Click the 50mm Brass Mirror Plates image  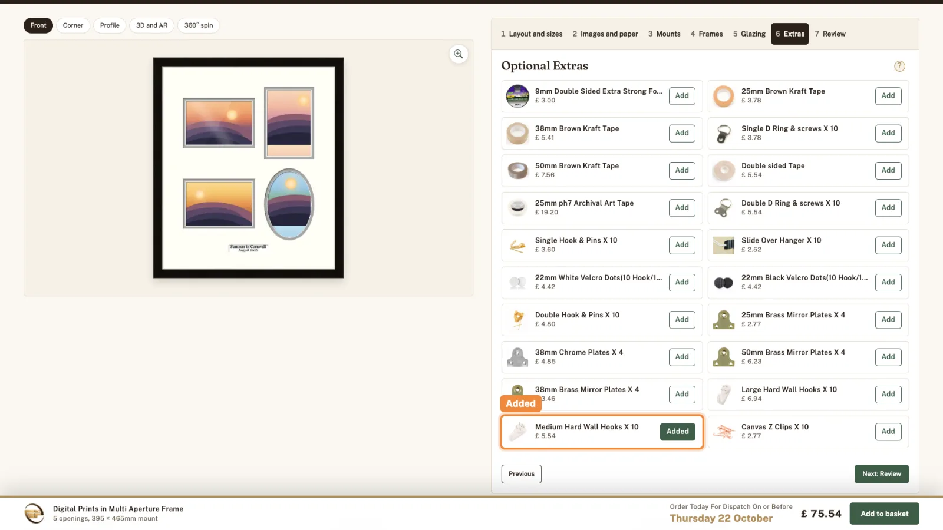(x=724, y=357)
